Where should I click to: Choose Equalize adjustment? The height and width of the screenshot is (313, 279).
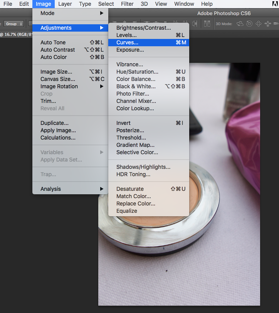click(149, 211)
